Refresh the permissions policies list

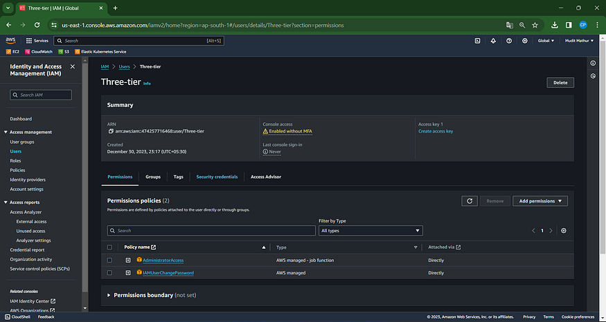pyautogui.click(x=470, y=201)
